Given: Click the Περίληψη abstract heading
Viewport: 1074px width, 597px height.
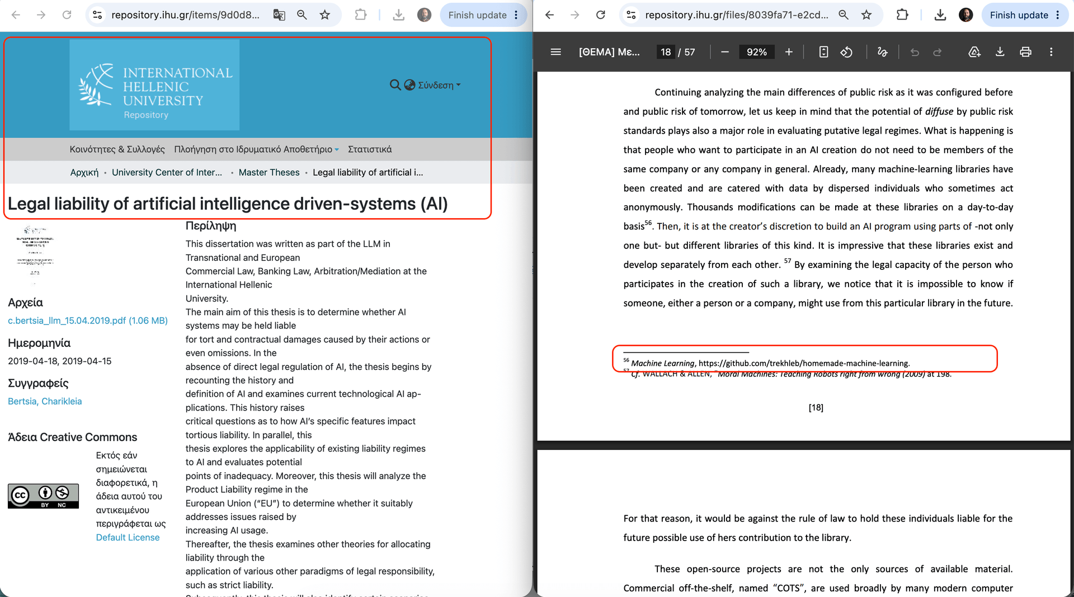Looking at the screenshot, I should (x=211, y=226).
